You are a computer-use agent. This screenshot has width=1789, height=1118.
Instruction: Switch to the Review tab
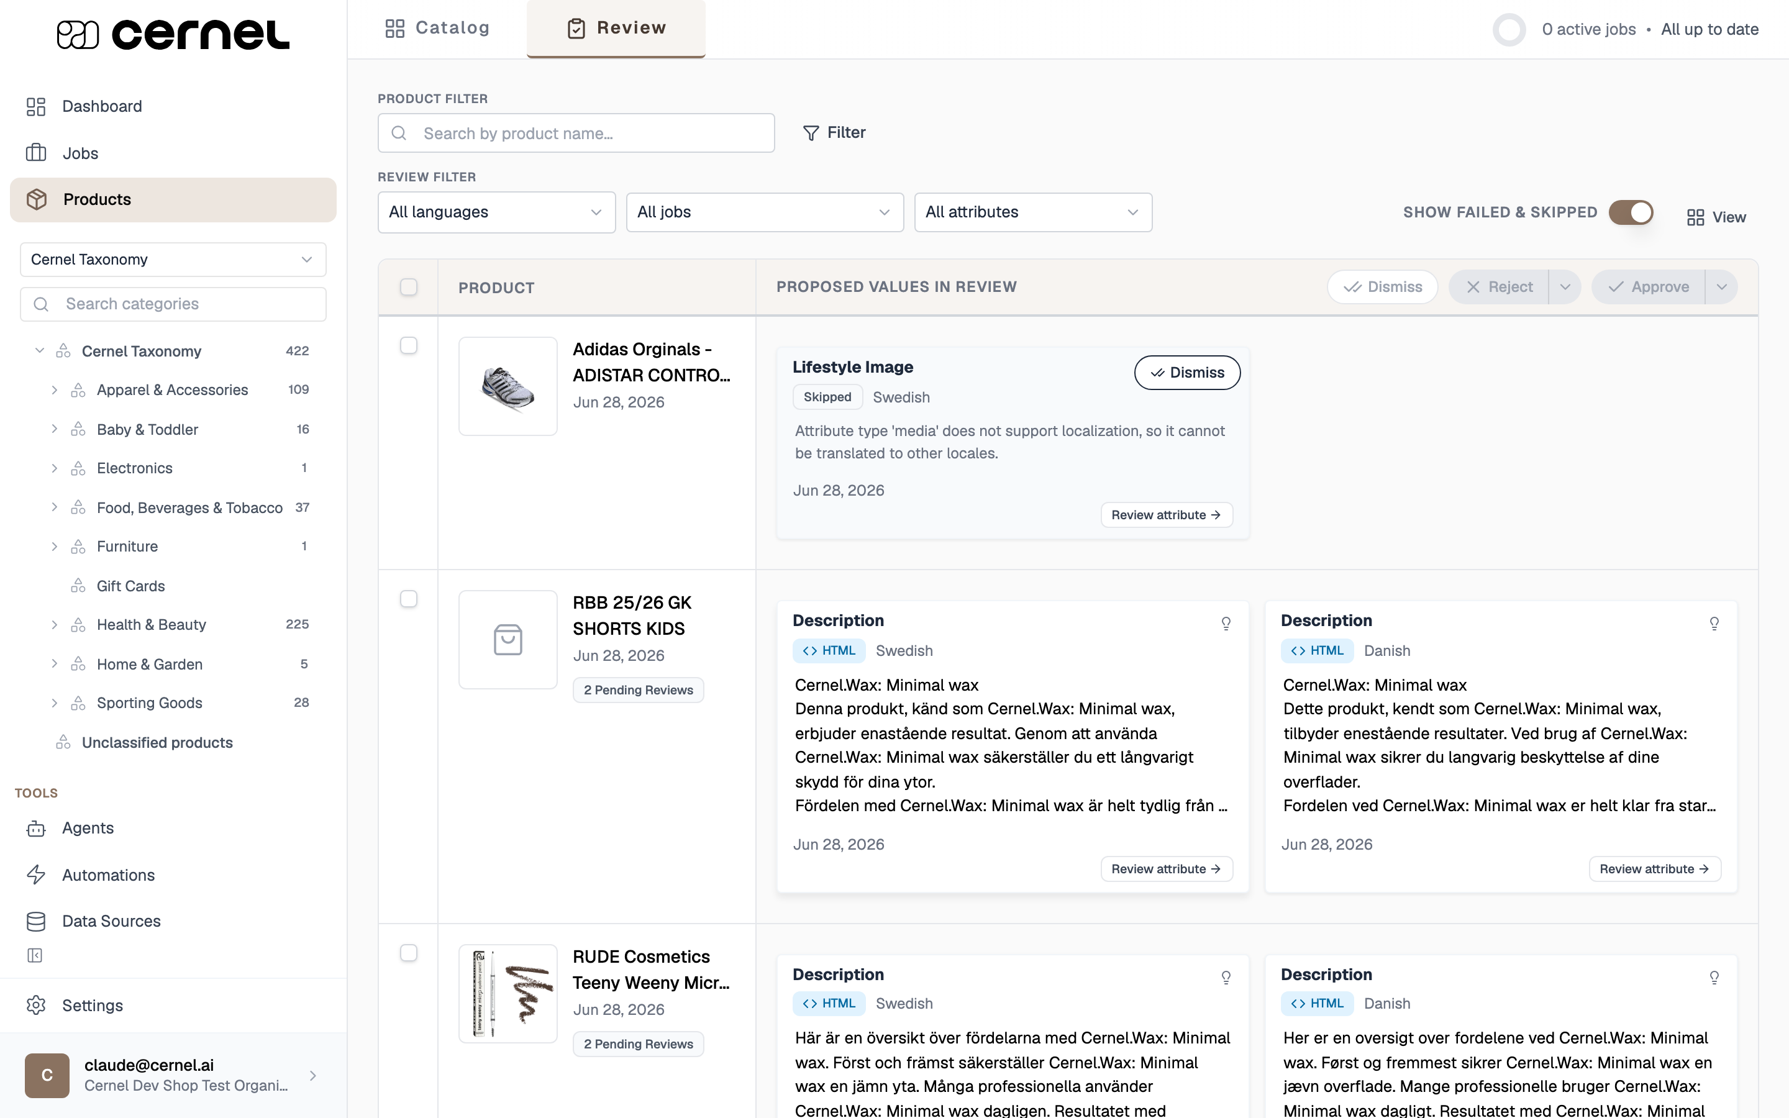[616, 28]
